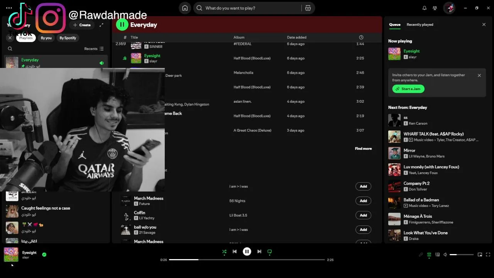Open album link Melancholia

[244, 73]
